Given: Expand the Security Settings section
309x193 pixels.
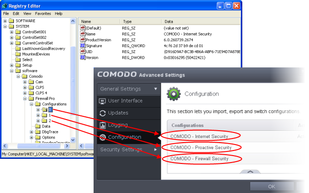Looking at the screenshot, I should pyautogui.click(x=129, y=150).
